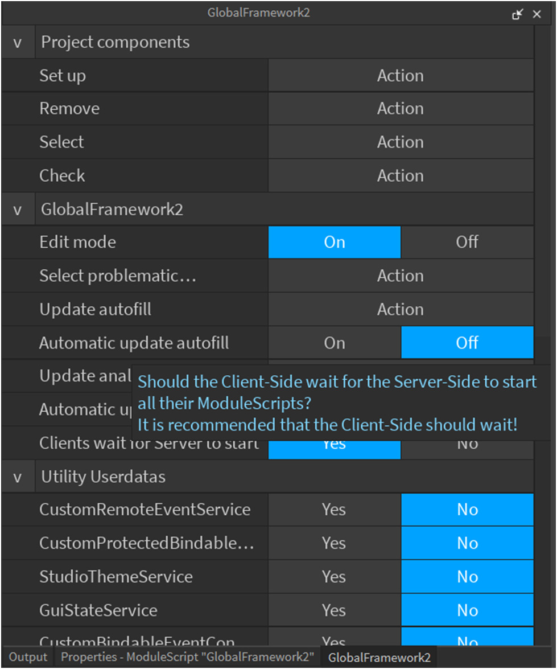Collapse the GlobalFramework2 section
Viewport: 557px width, 669px height.
tap(18, 210)
